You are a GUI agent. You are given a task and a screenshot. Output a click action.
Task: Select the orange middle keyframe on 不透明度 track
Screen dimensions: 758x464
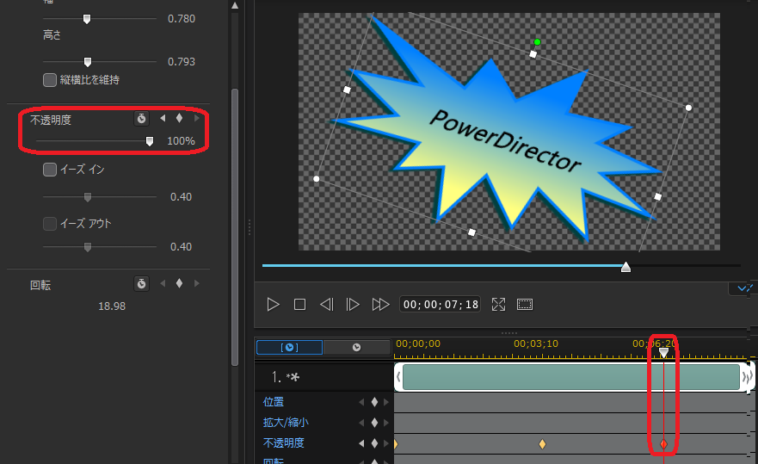[x=542, y=443]
